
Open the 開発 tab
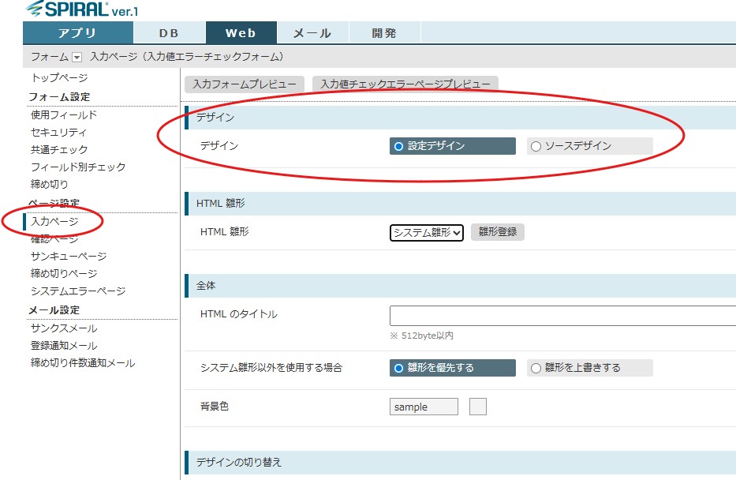(x=384, y=33)
